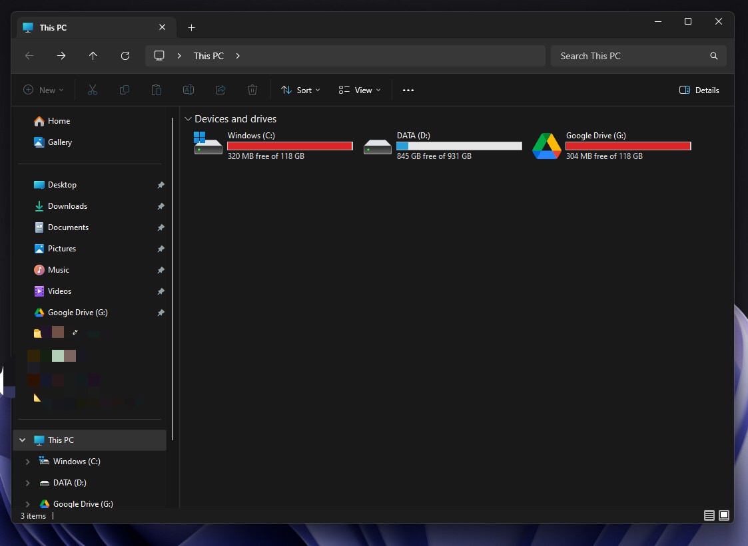This screenshot has width=748, height=546.
Task: Expand Google Drive (G:) in navigation tree
Action: (x=28, y=503)
